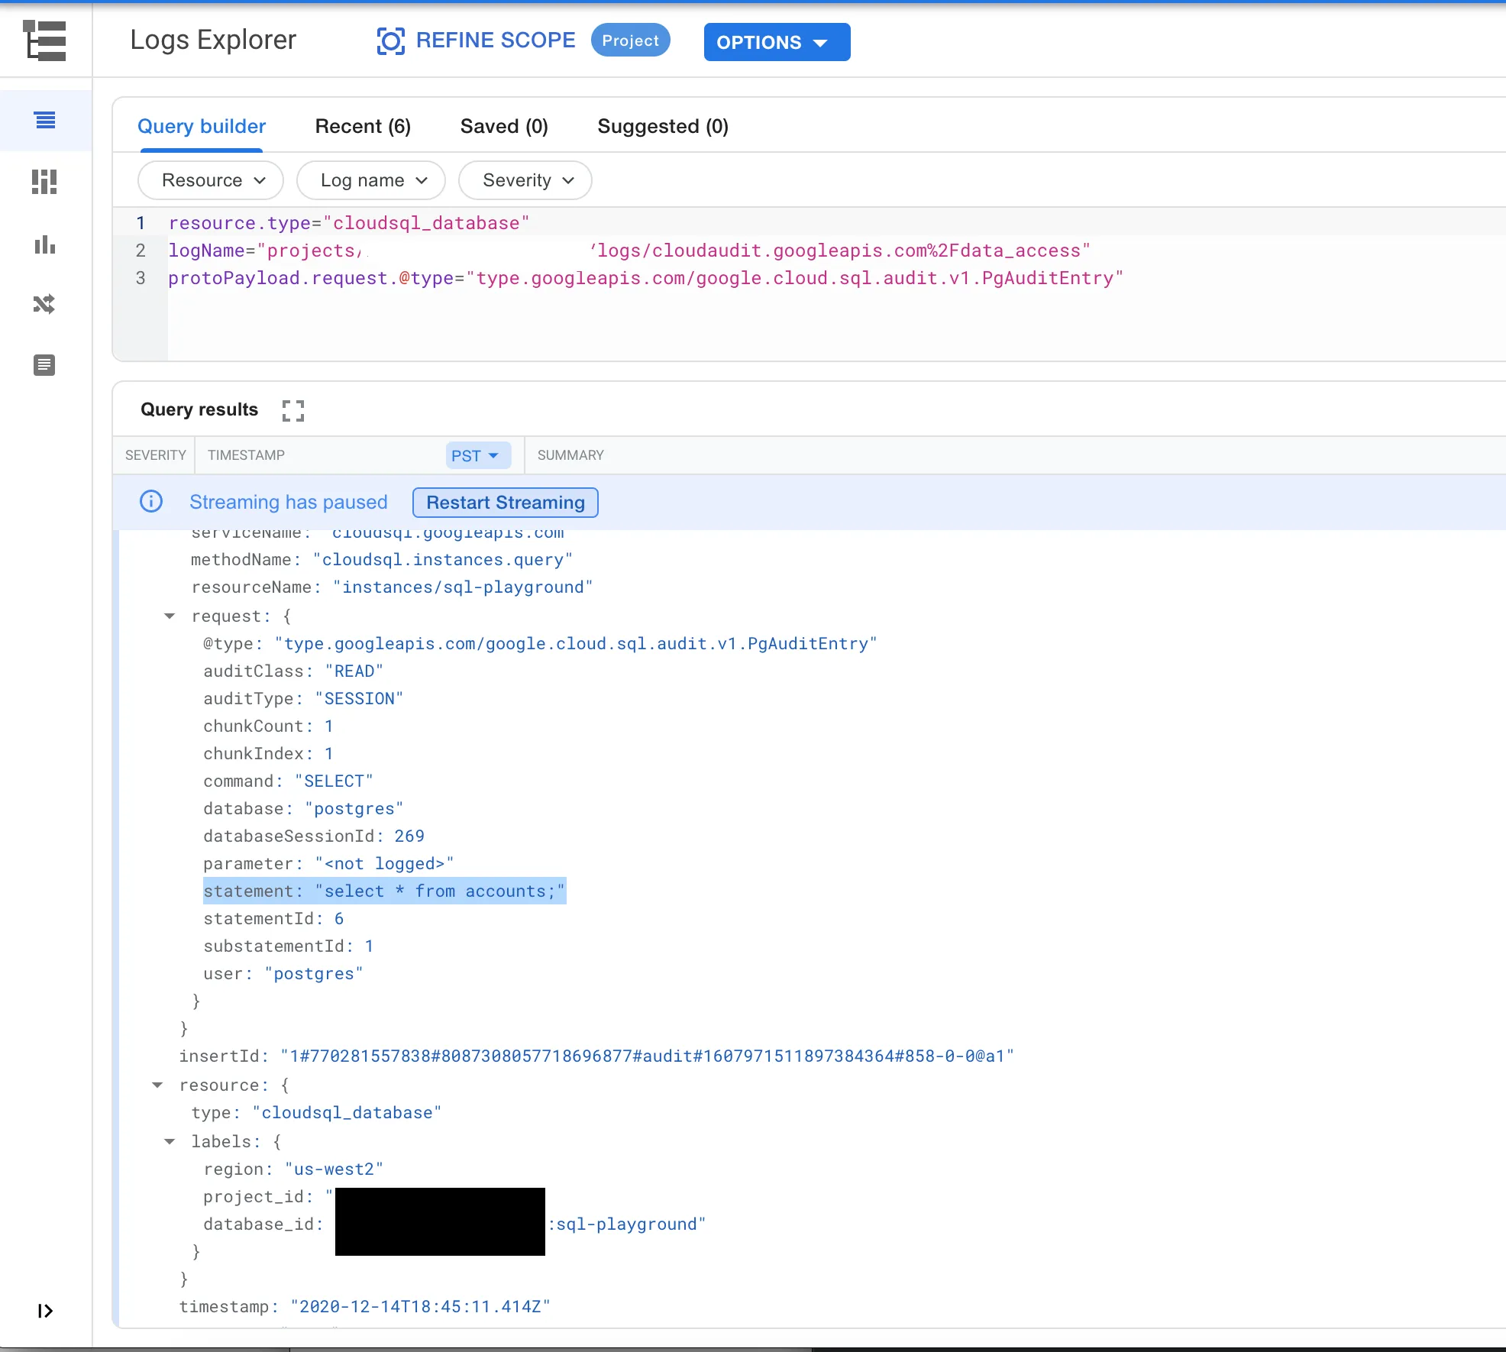Open the Resource filter dropdown
This screenshot has width=1506, height=1352.
[211, 180]
